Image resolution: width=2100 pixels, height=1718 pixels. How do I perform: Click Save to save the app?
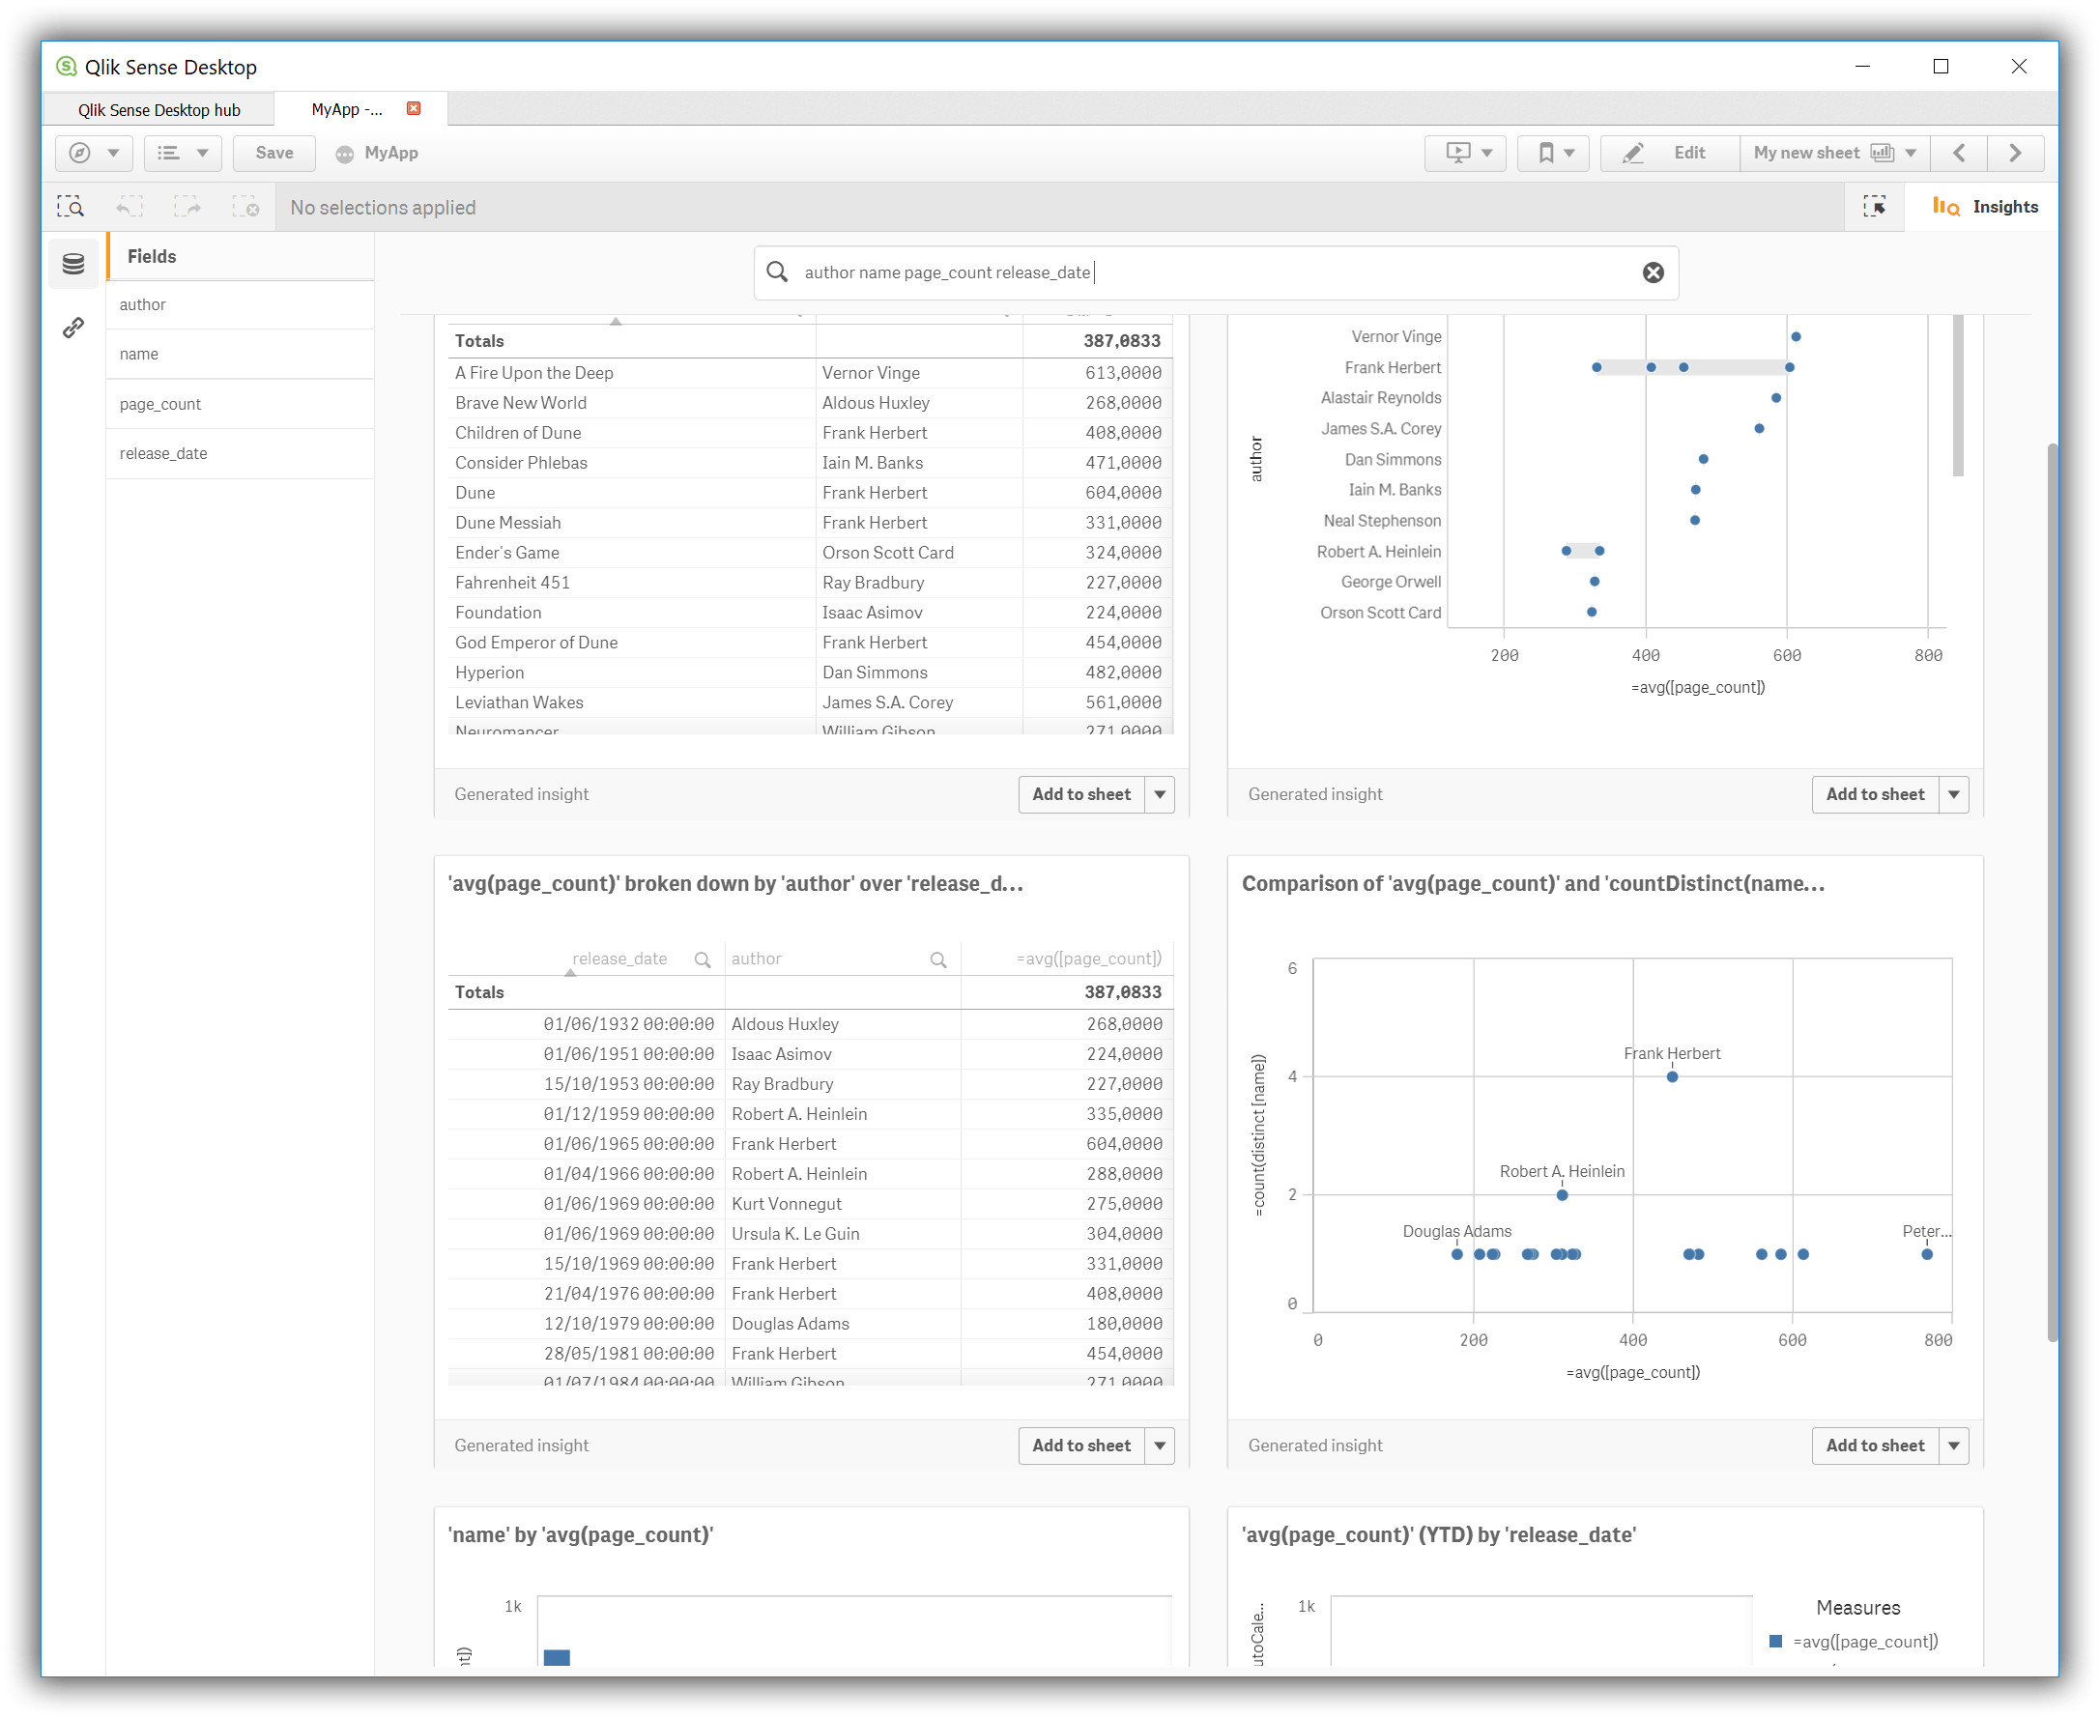(x=274, y=153)
